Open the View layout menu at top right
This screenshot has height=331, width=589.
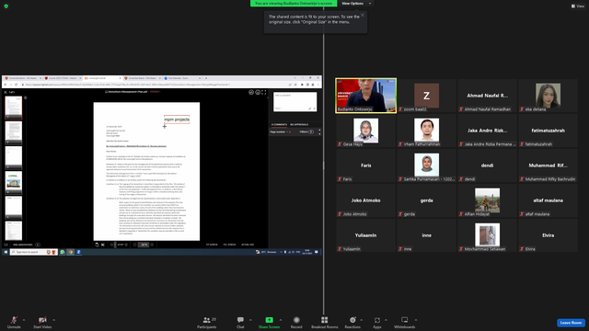(x=578, y=6)
